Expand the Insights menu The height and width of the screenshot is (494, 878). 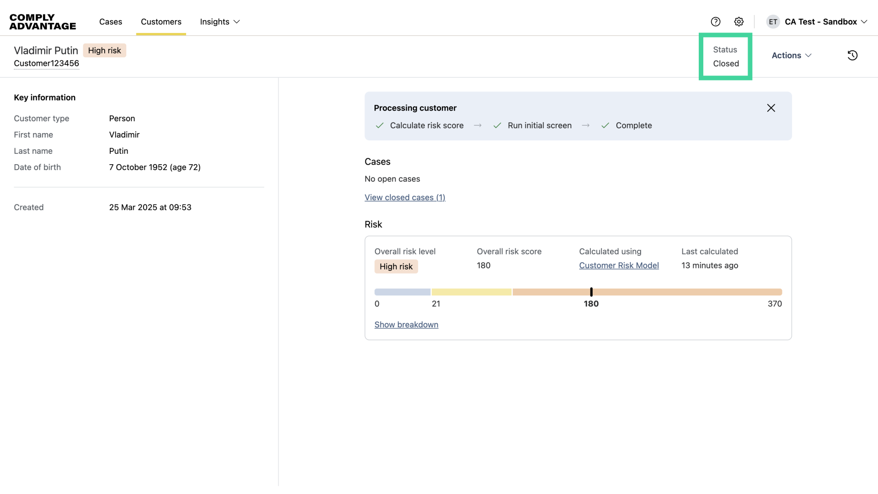[220, 21]
